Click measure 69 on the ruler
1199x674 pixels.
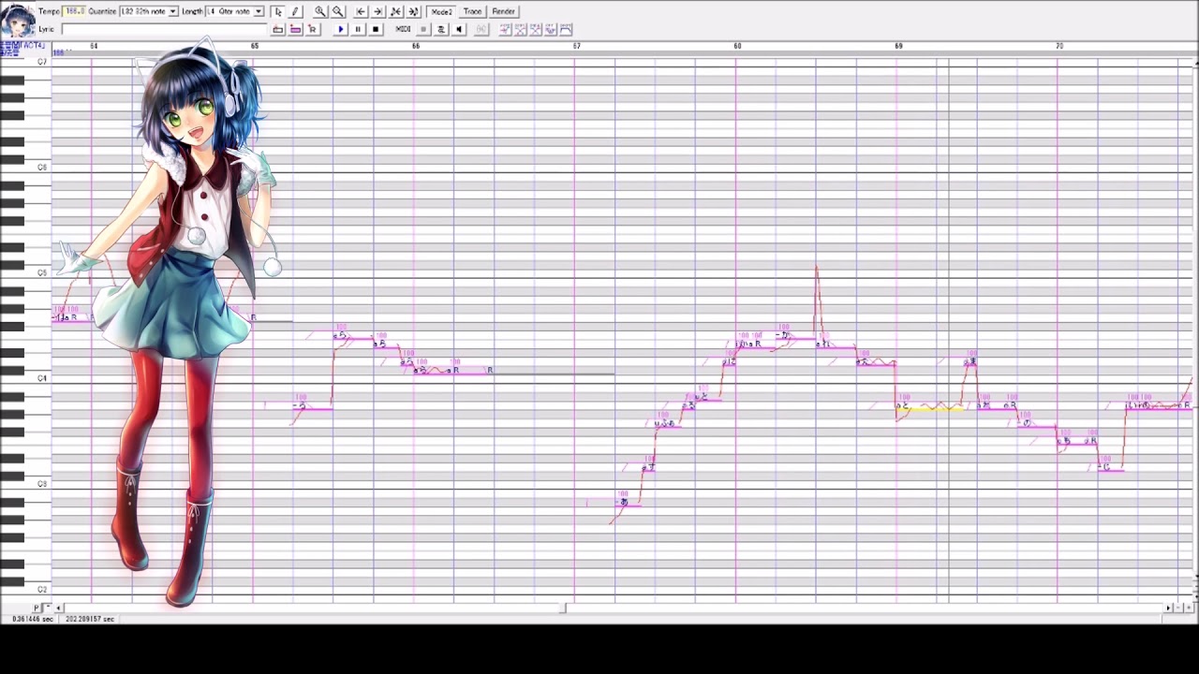pyautogui.click(x=898, y=46)
